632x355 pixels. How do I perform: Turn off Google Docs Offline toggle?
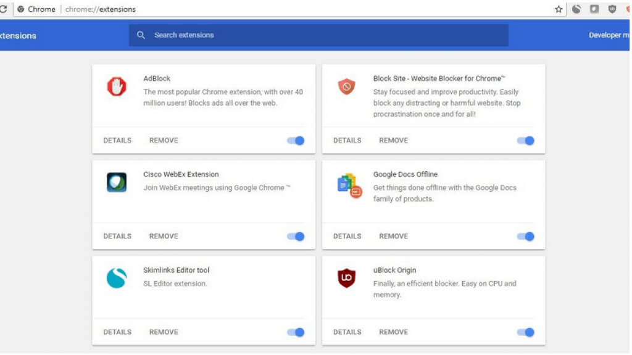(526, 236)
